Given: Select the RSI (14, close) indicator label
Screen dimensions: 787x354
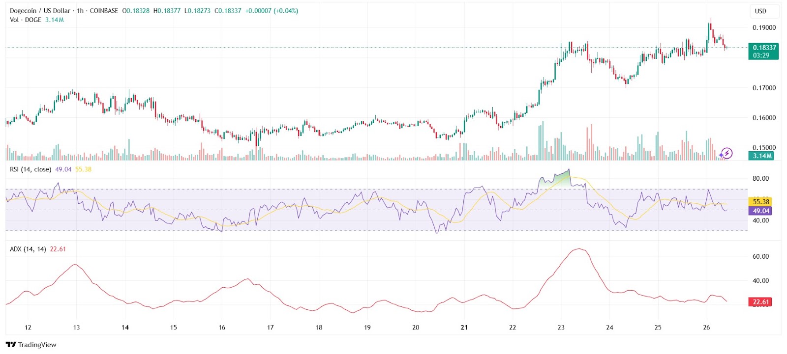Looking at the screenshot, I should point(30,169).
